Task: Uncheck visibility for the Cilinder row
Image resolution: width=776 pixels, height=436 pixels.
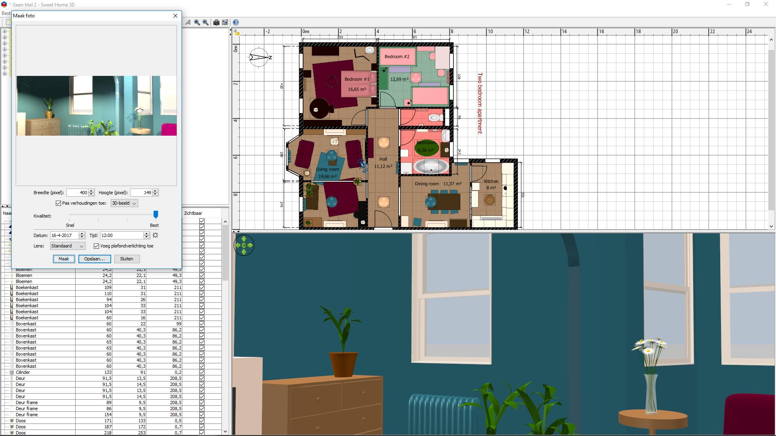Action: click(202, 372)
